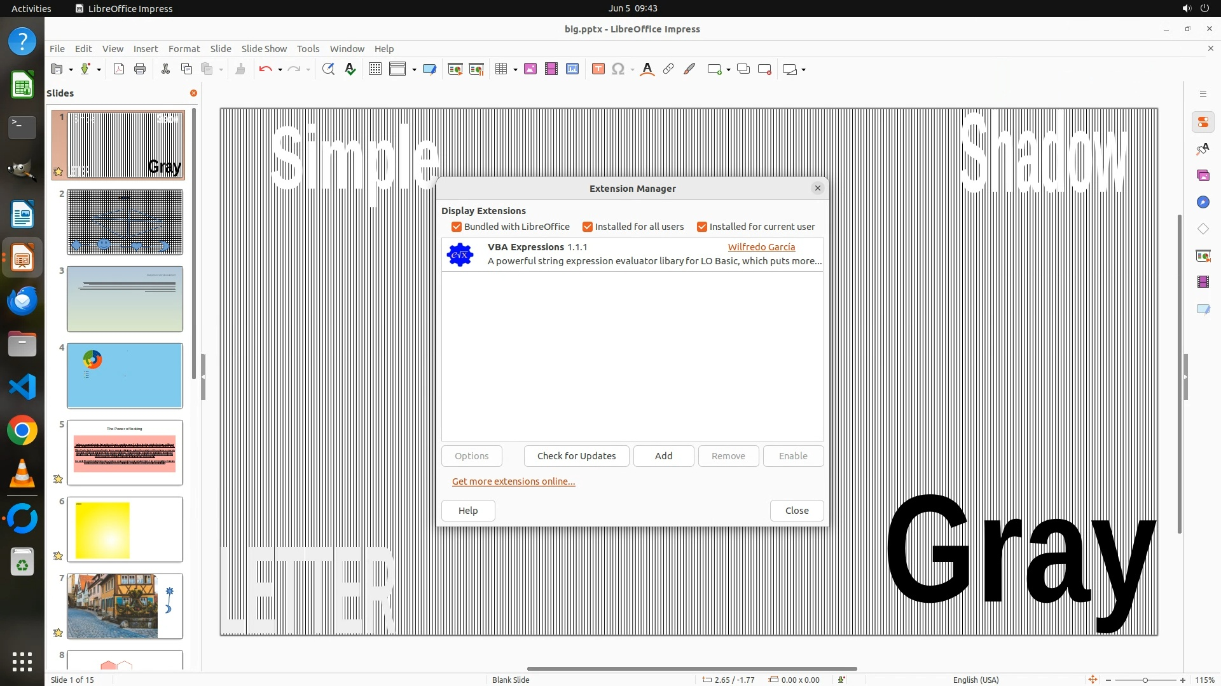Uncheck Bundled with LibreOffice checkbox

tap(456, 227)
